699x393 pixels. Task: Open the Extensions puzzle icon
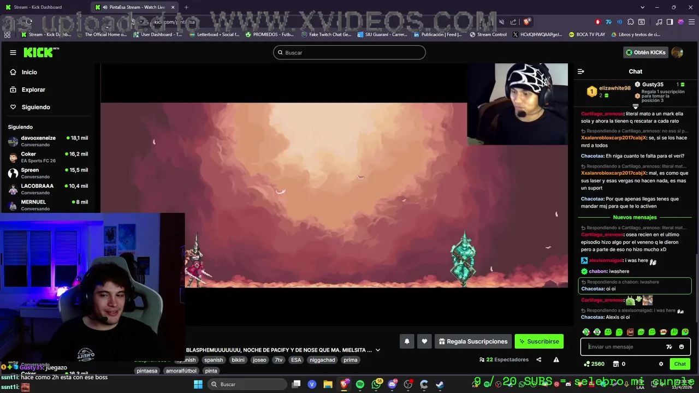click(x=631, y=22)
